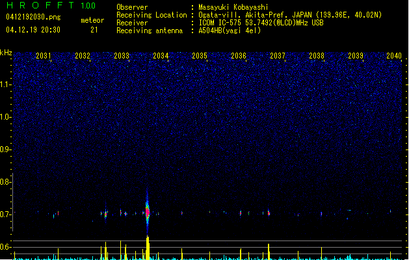The width and height of the screenshot is (409, 260).
Task: Click the kHz axis unit label
Action: coord(6,53)
